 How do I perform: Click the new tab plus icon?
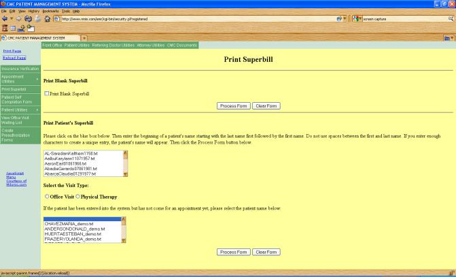84,37
